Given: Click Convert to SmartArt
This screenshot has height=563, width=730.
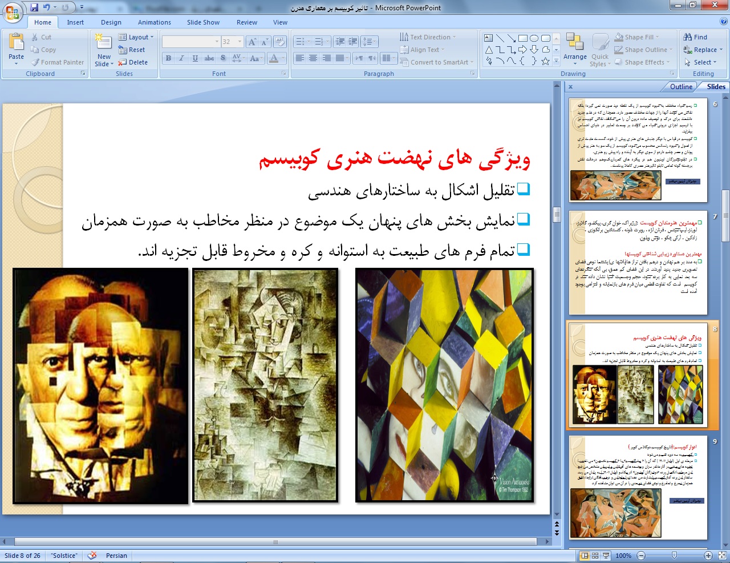Looking at the screenshot, I should coord(436,62).
